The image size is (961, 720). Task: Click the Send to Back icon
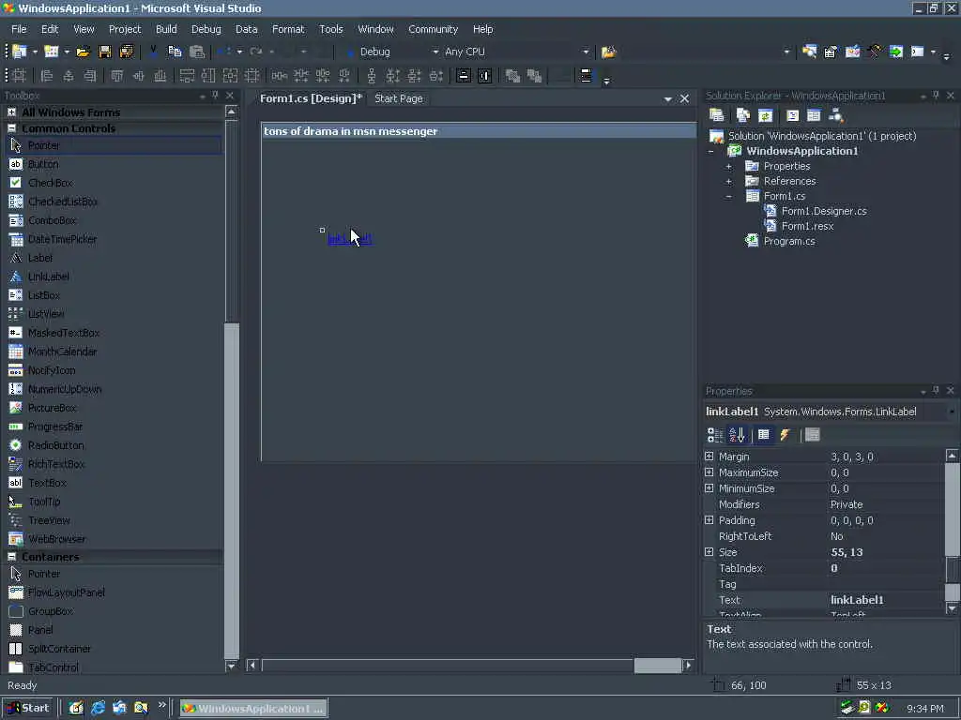[534, 76]
